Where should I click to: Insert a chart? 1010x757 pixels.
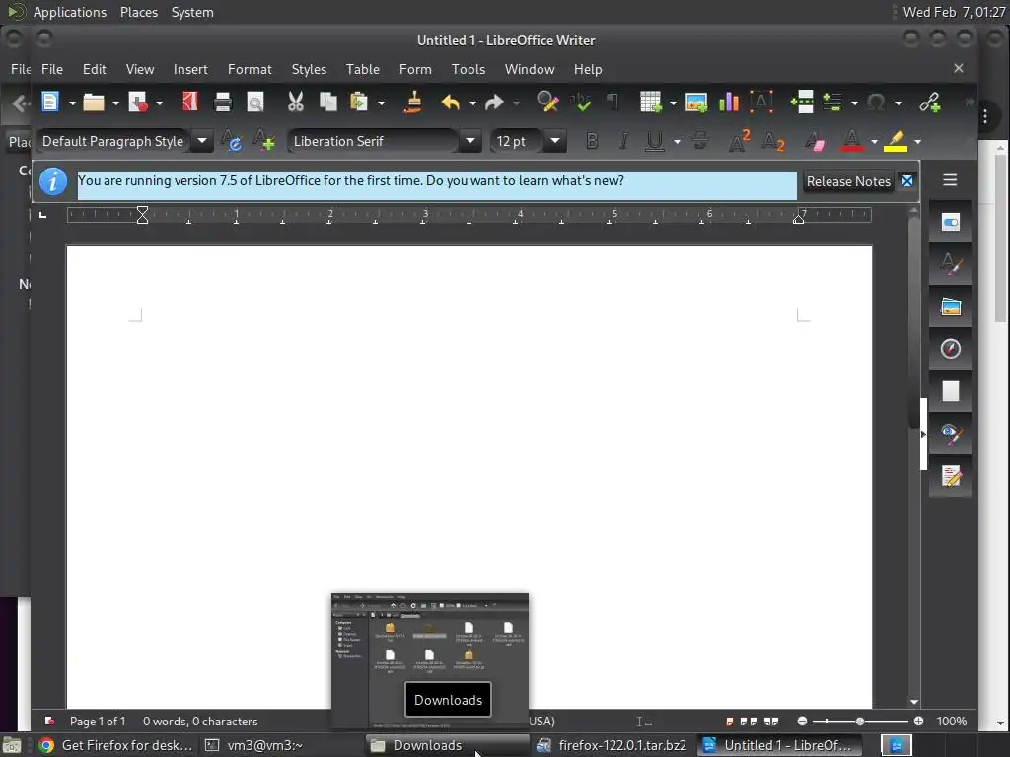[x=729, y=102]
